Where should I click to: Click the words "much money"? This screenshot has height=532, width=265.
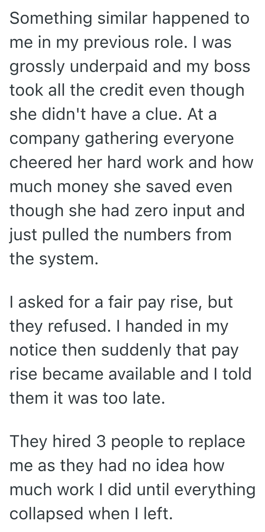[x=58, y=187]
